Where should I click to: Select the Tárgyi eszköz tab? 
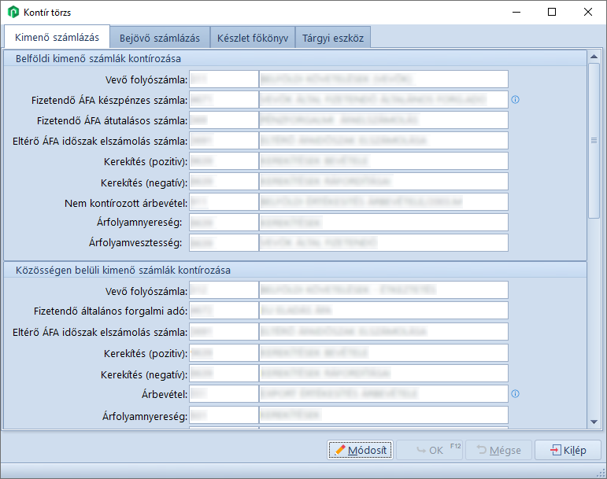tap(332, 38)
